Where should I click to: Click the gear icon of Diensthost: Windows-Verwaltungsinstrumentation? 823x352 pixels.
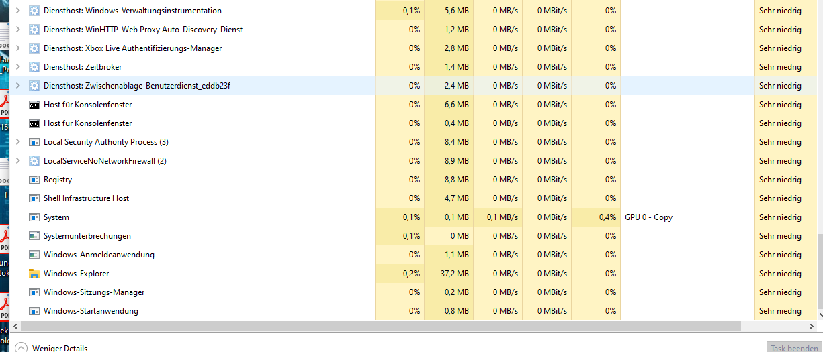coord(34,11)
